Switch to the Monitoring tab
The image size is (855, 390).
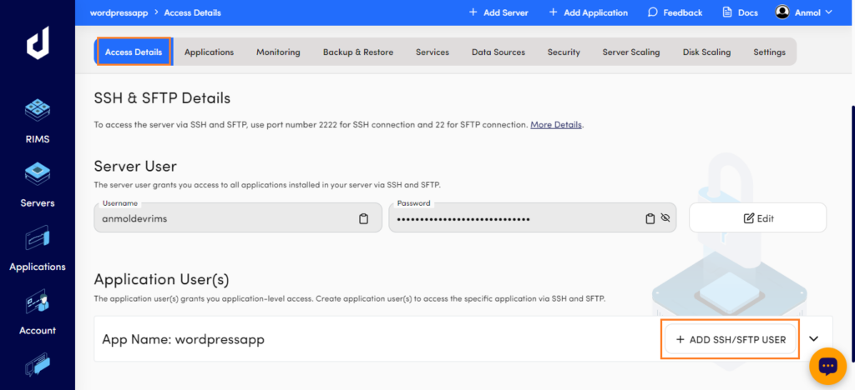click(278, 52)
